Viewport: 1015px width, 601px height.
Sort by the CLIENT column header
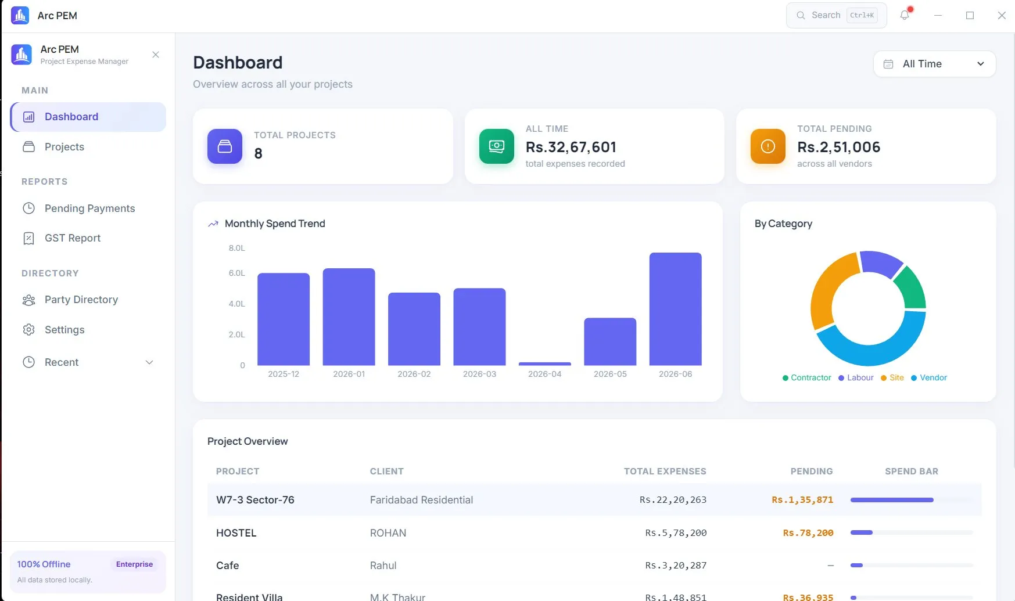click(386, 472)
